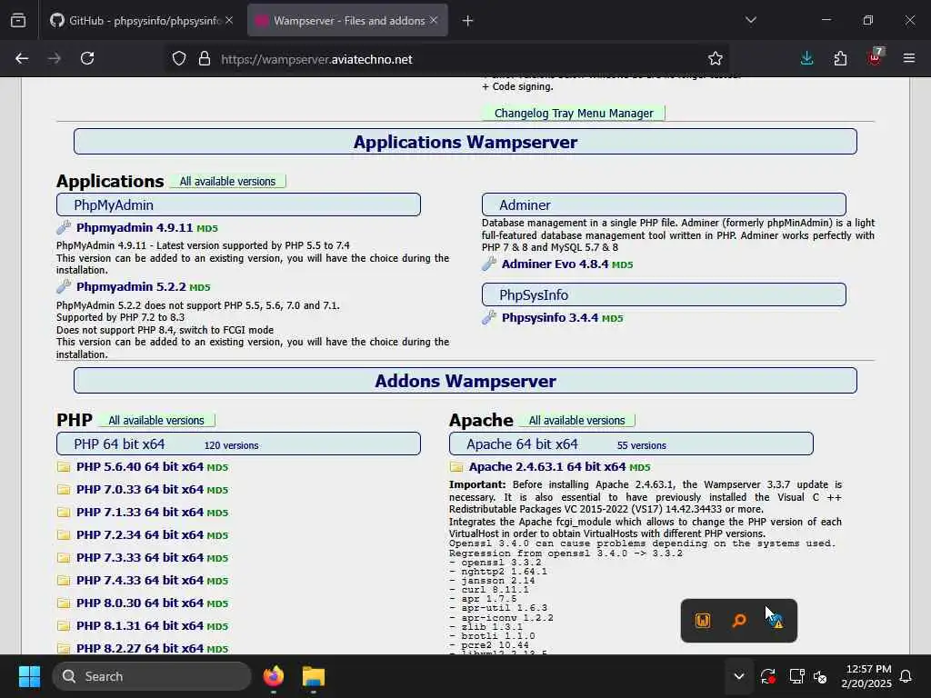Close the Wampserver Files and addons tab
931x698 pixels.
tap(434, 21)
